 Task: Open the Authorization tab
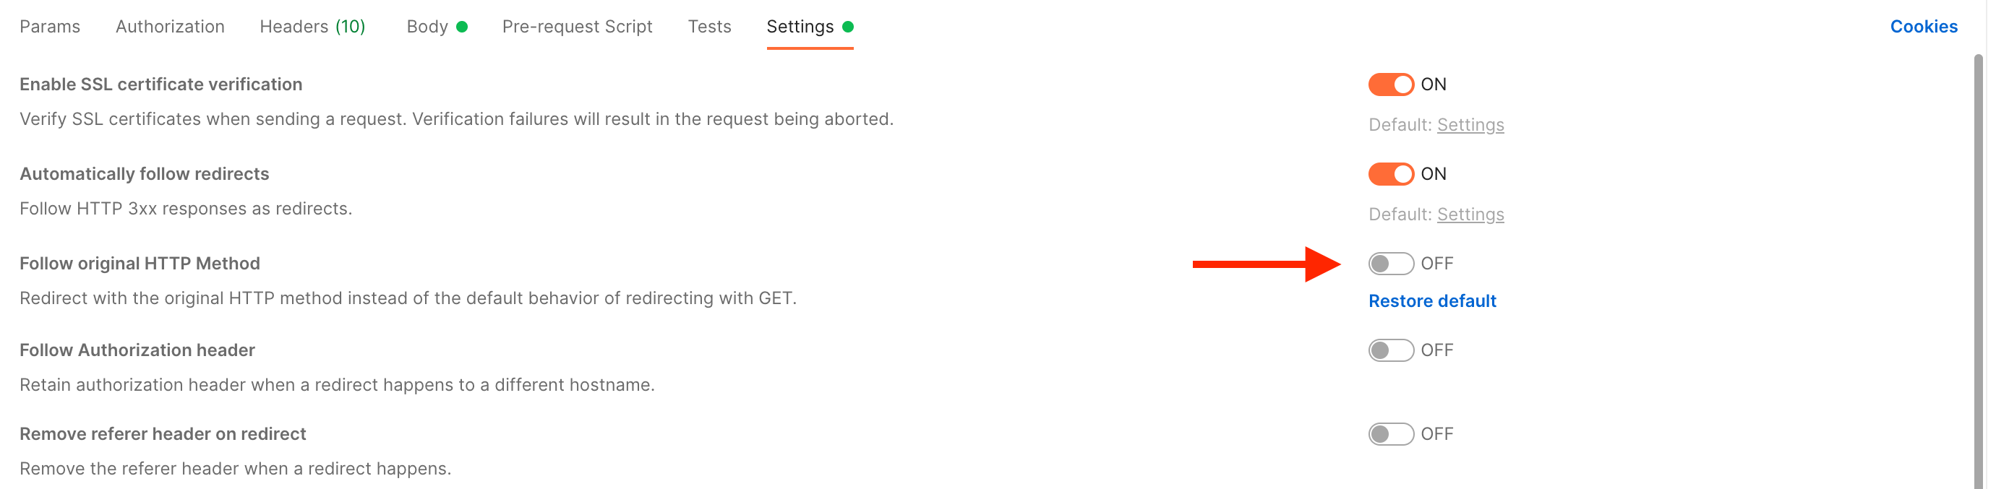click(170, 26)
